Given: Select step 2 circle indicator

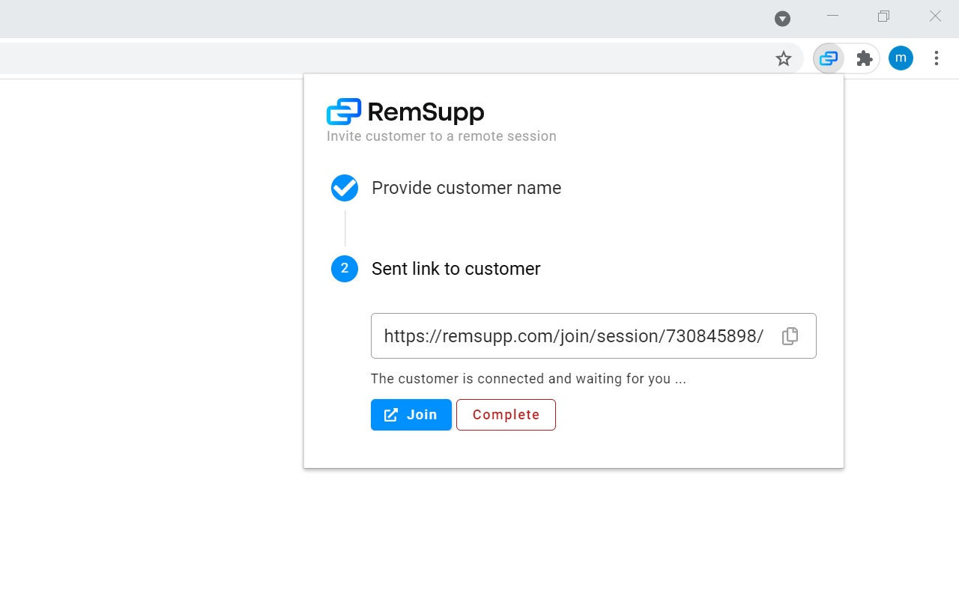Looking at the screenshot, I should click(345, 269).
